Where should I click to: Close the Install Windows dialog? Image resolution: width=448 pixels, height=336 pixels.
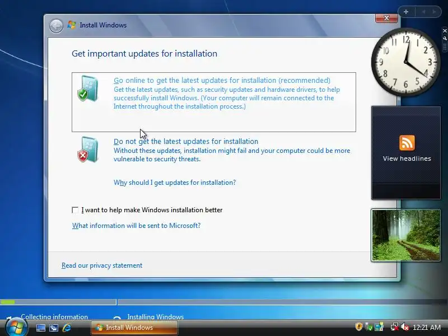tap(386, 18)
